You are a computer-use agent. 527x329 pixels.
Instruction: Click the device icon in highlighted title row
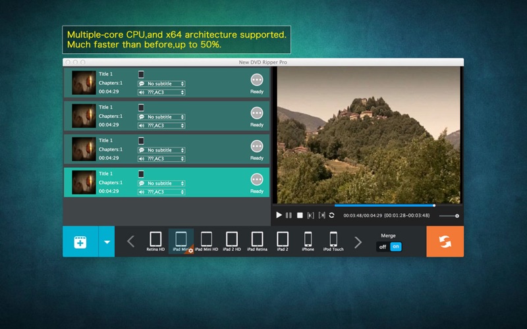141,174
